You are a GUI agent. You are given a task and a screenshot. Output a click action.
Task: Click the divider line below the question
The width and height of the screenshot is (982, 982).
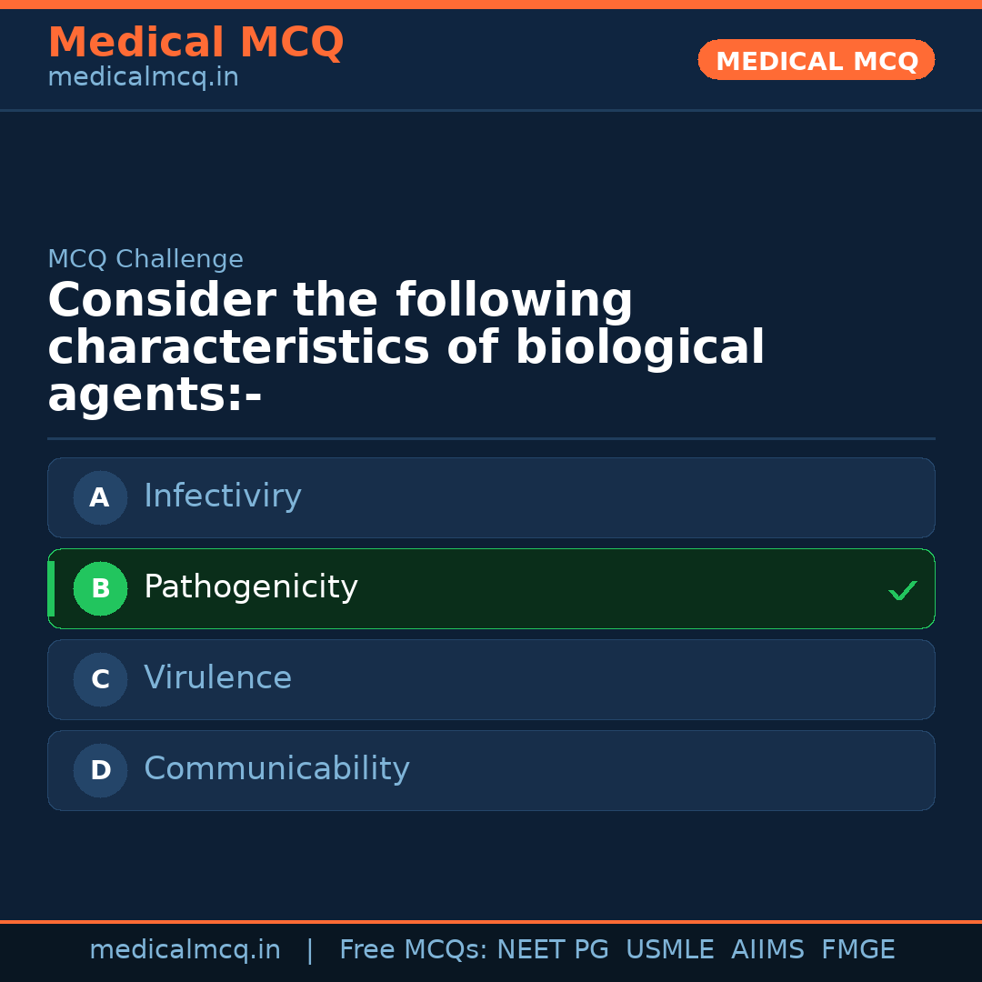tap(491, 439)
